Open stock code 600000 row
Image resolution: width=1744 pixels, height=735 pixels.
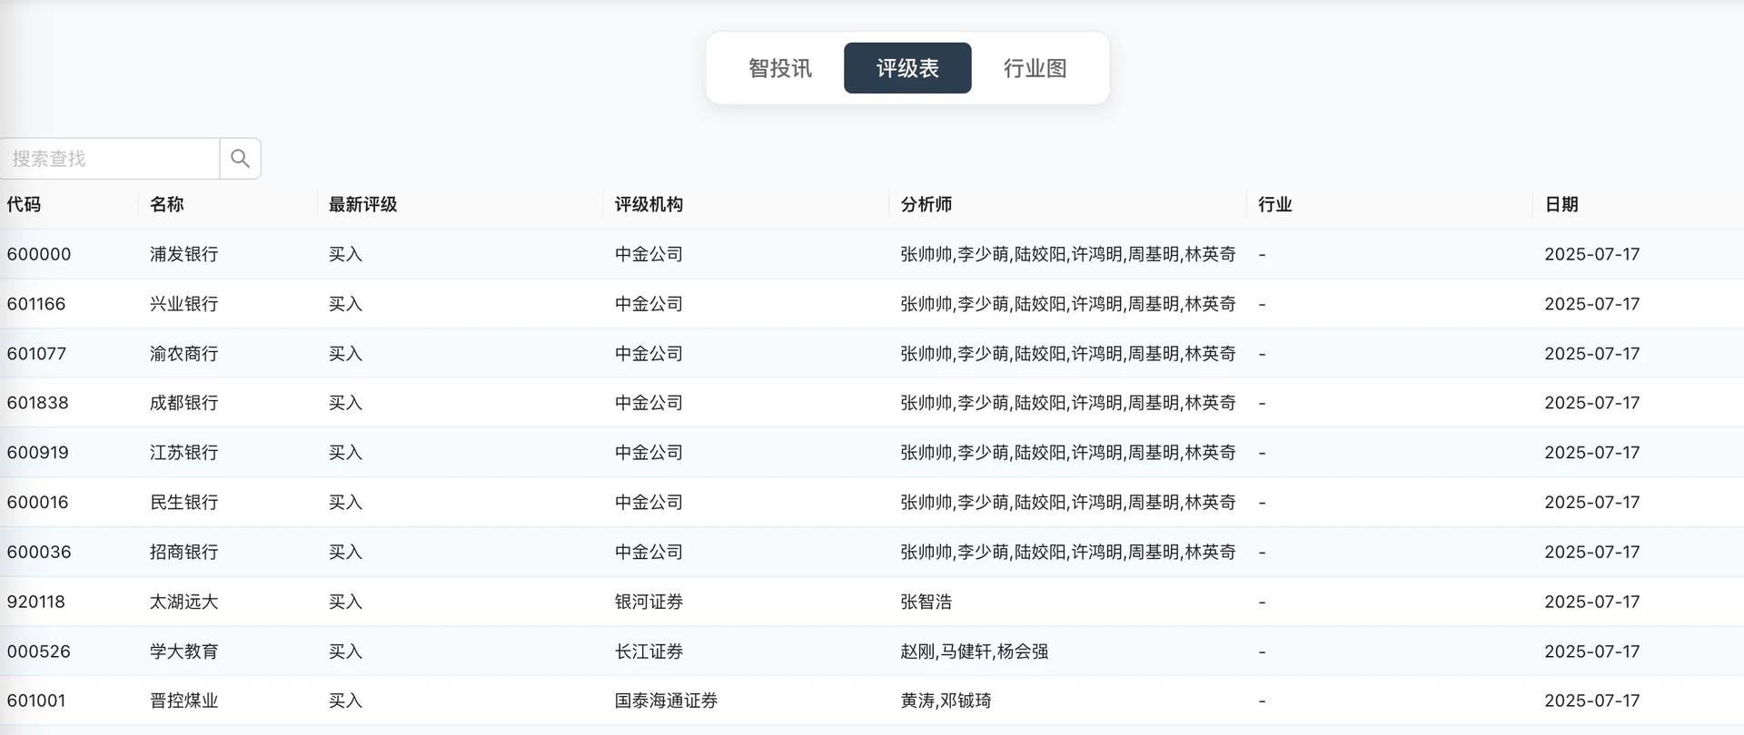click(x=39, y=254)
